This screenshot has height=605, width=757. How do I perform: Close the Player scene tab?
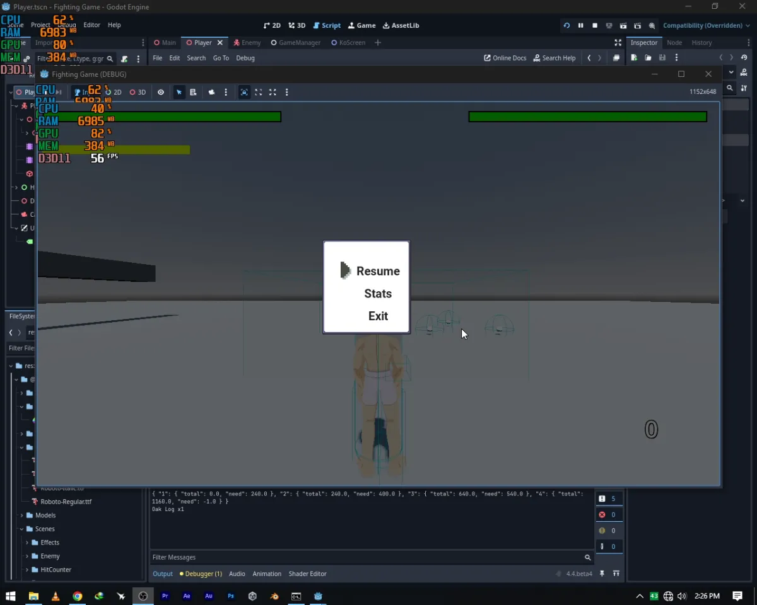tap(220, 43)
